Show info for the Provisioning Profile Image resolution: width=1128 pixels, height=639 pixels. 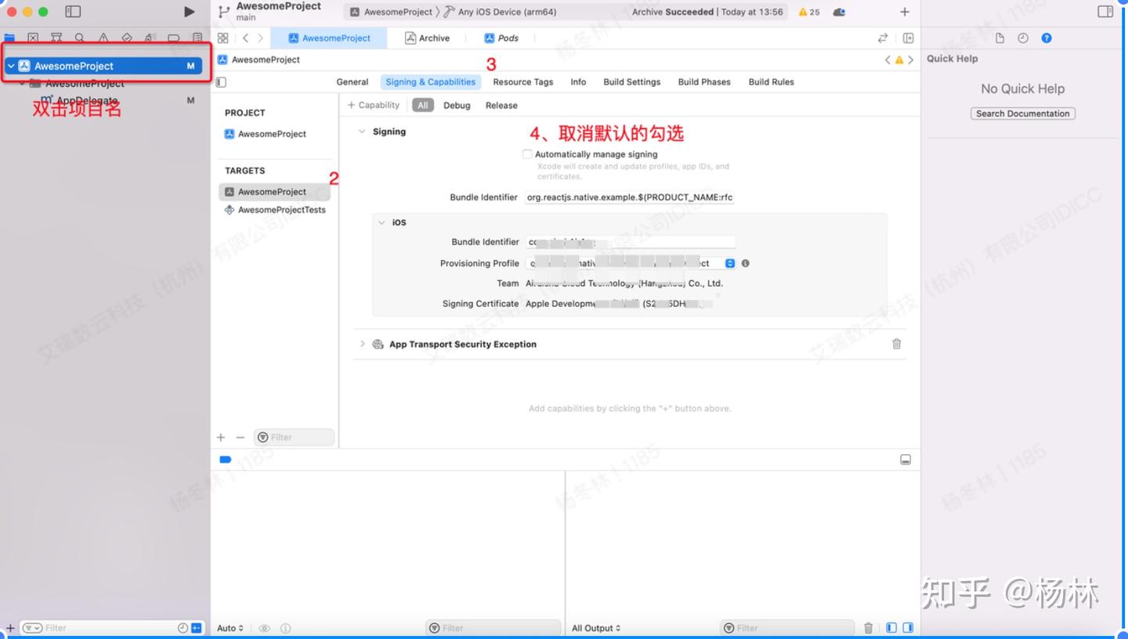click(x=745, y=263)
